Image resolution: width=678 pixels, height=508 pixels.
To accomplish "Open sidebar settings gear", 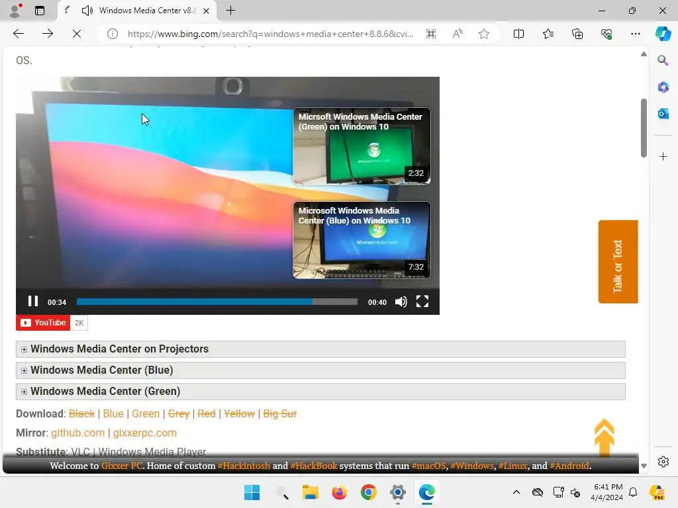I will (x=663, y=462).
